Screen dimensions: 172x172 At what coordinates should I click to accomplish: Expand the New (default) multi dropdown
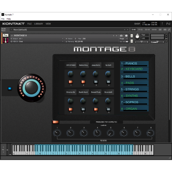[11, 30]
